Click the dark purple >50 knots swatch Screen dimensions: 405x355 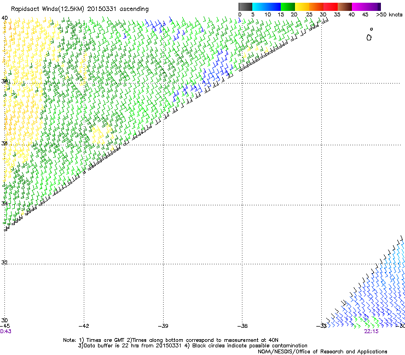[x=379, y=7]
